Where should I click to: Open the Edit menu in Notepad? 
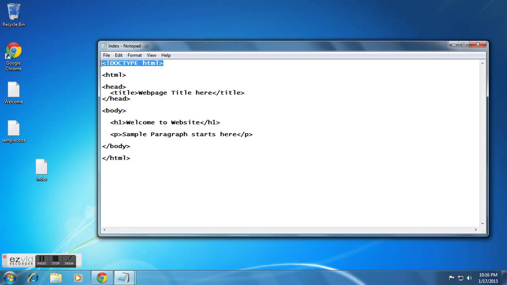[x=119, y=55]
